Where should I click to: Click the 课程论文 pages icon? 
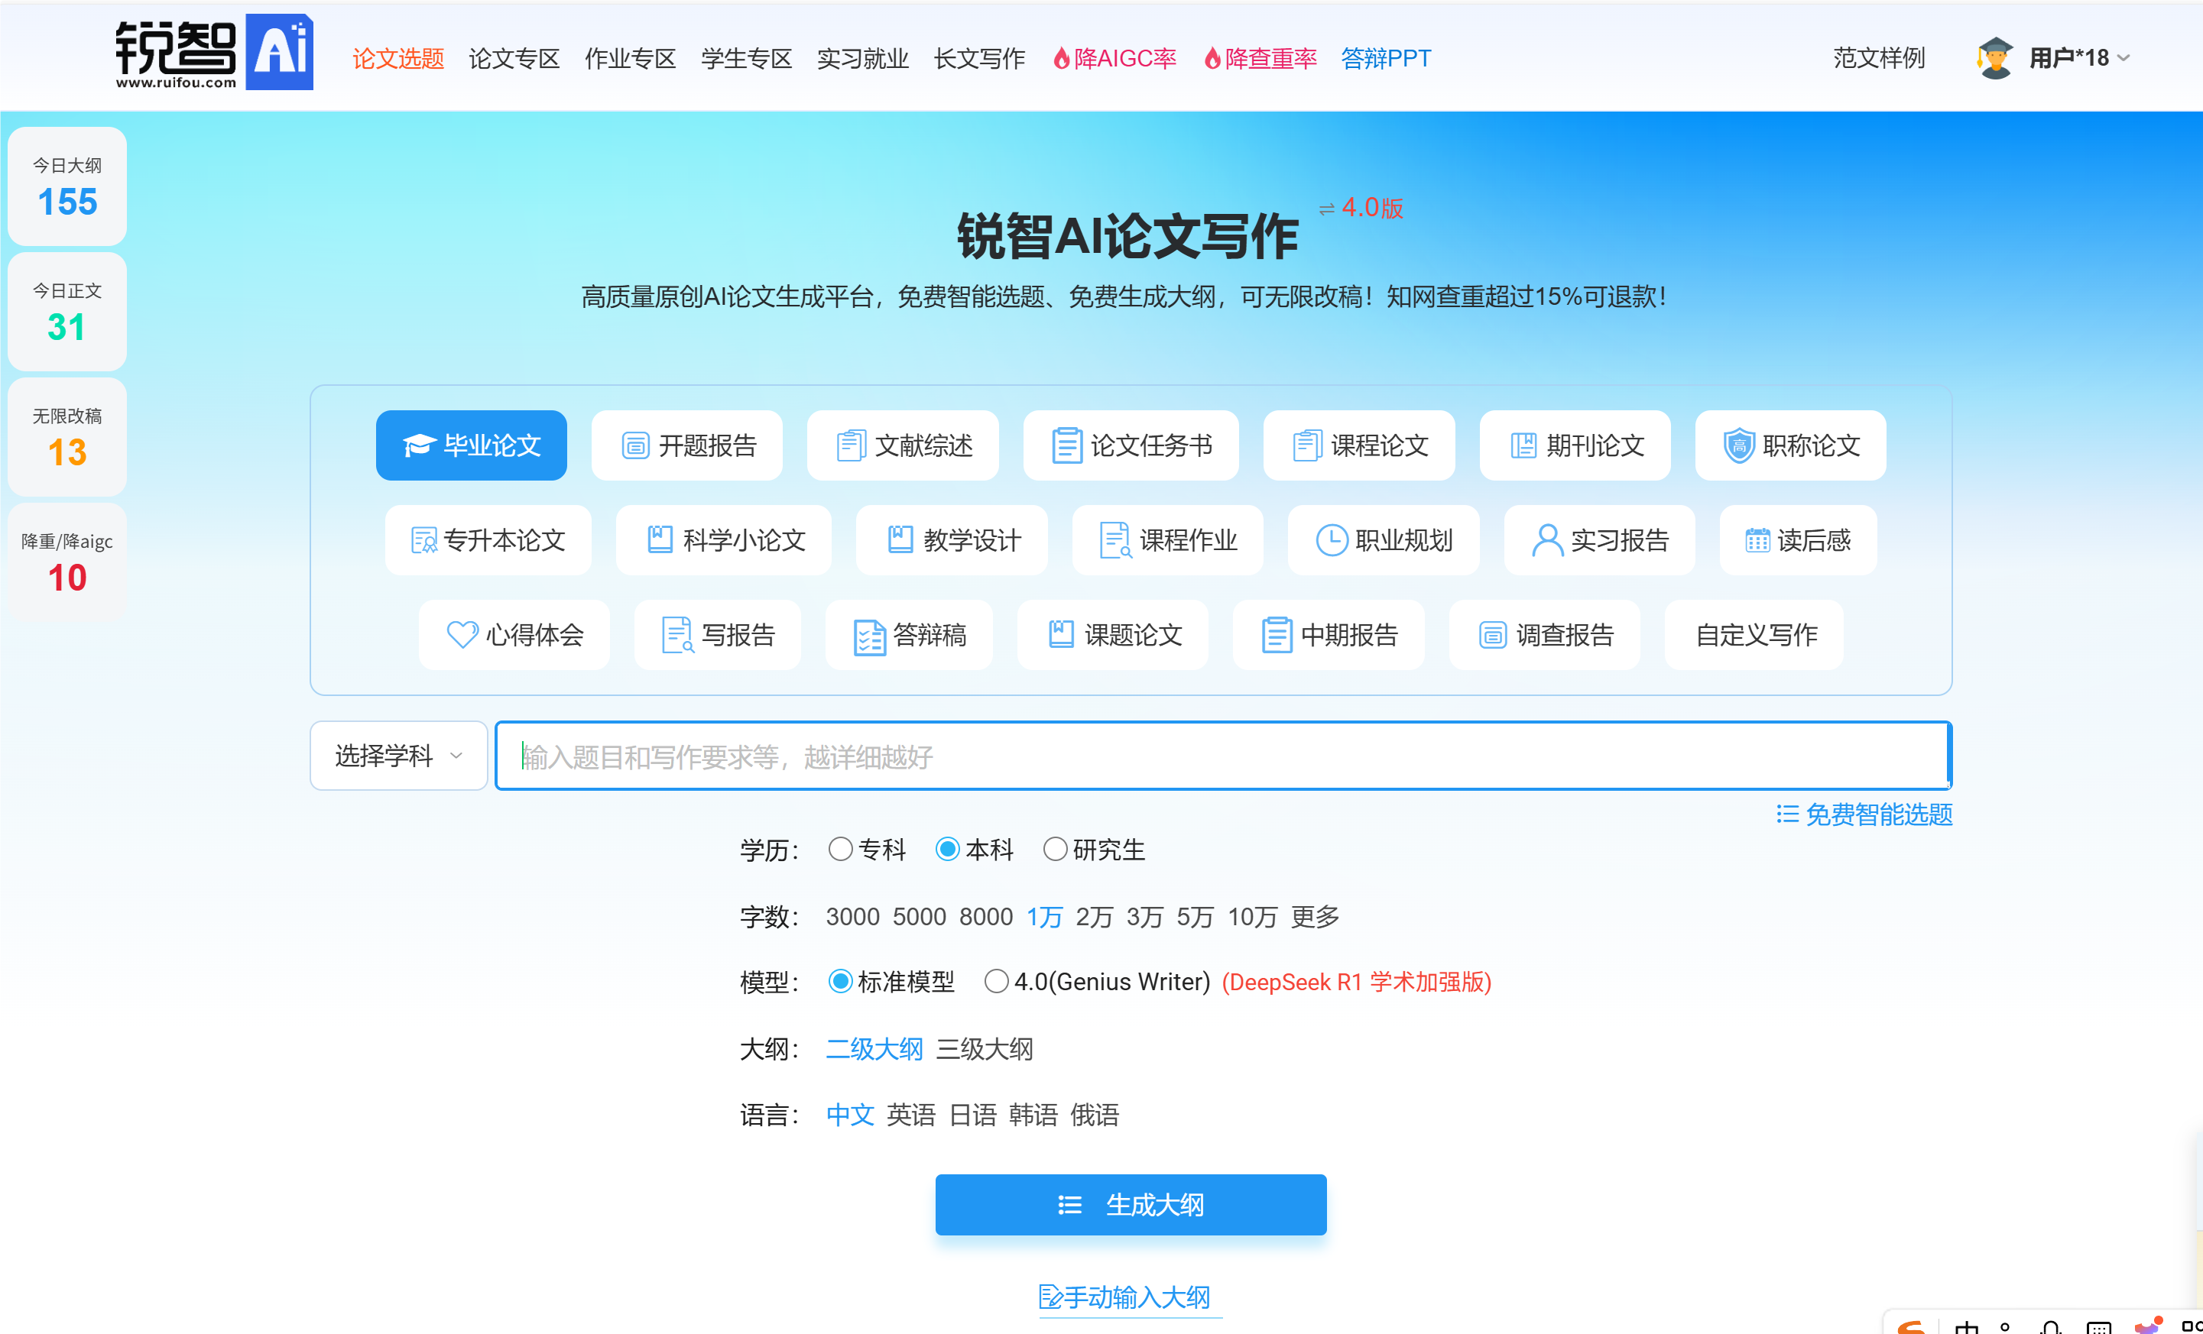click(1307, 445)
